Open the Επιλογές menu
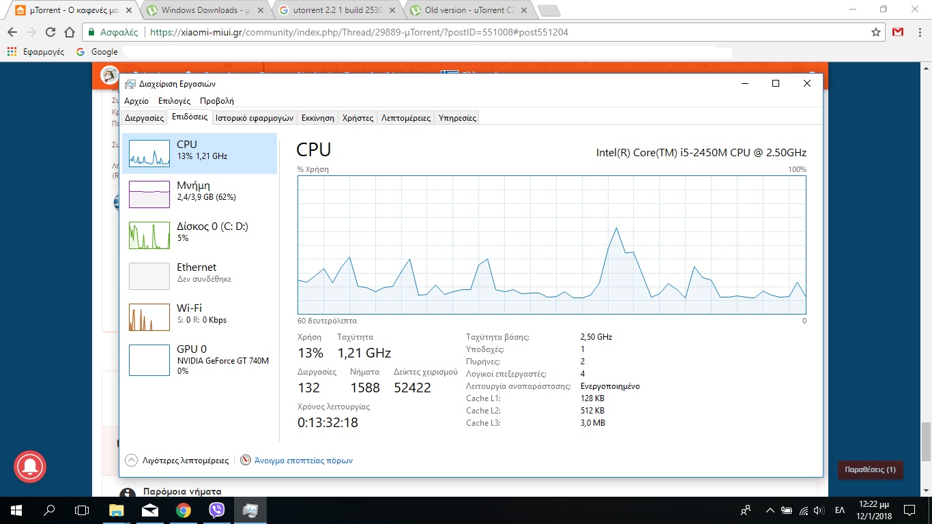 click(x=174, y=101)
